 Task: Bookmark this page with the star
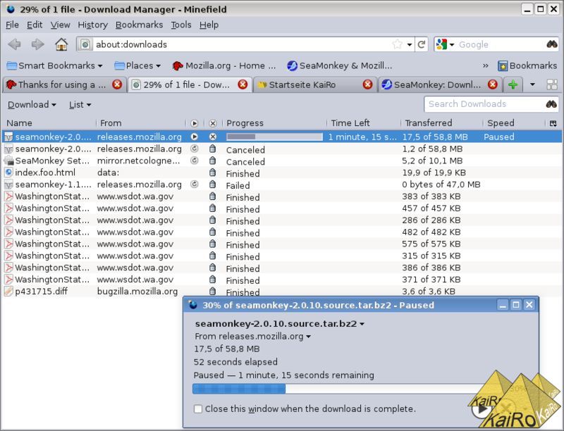(x=398, y=44)
